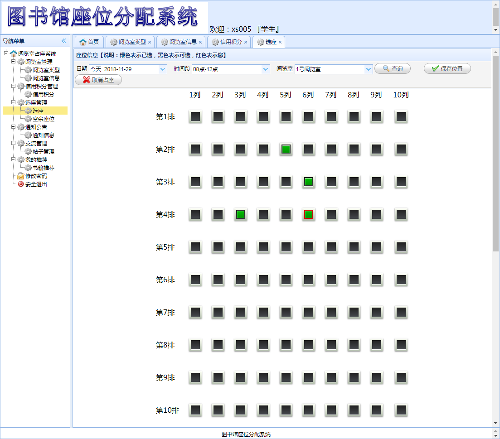Click the home icon of 阅览室占座系统 node
The image size is (500, 439).
[x=14, y=53]
